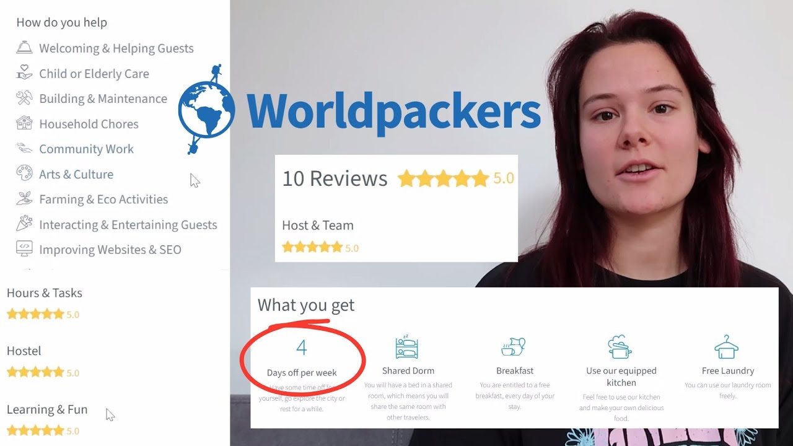The image size is (793, 446).
Task: Click the code-monitor icon for Improving Websites & SEO
Action: pyautogui.click(x=24, y=249)
